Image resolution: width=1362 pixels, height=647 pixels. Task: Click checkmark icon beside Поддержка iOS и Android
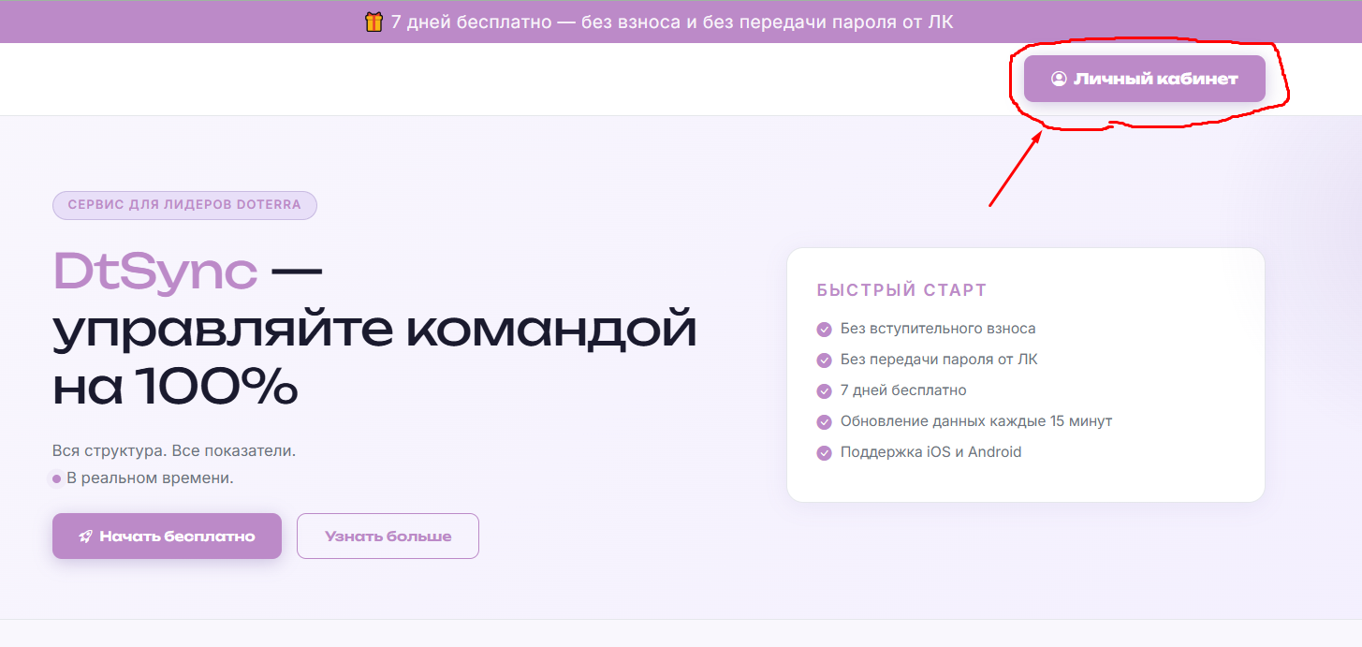(824, 453)
